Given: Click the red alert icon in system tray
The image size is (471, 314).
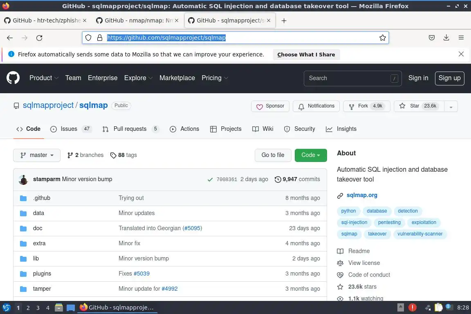Looking at the screenshot, I should tap(413, 307).
